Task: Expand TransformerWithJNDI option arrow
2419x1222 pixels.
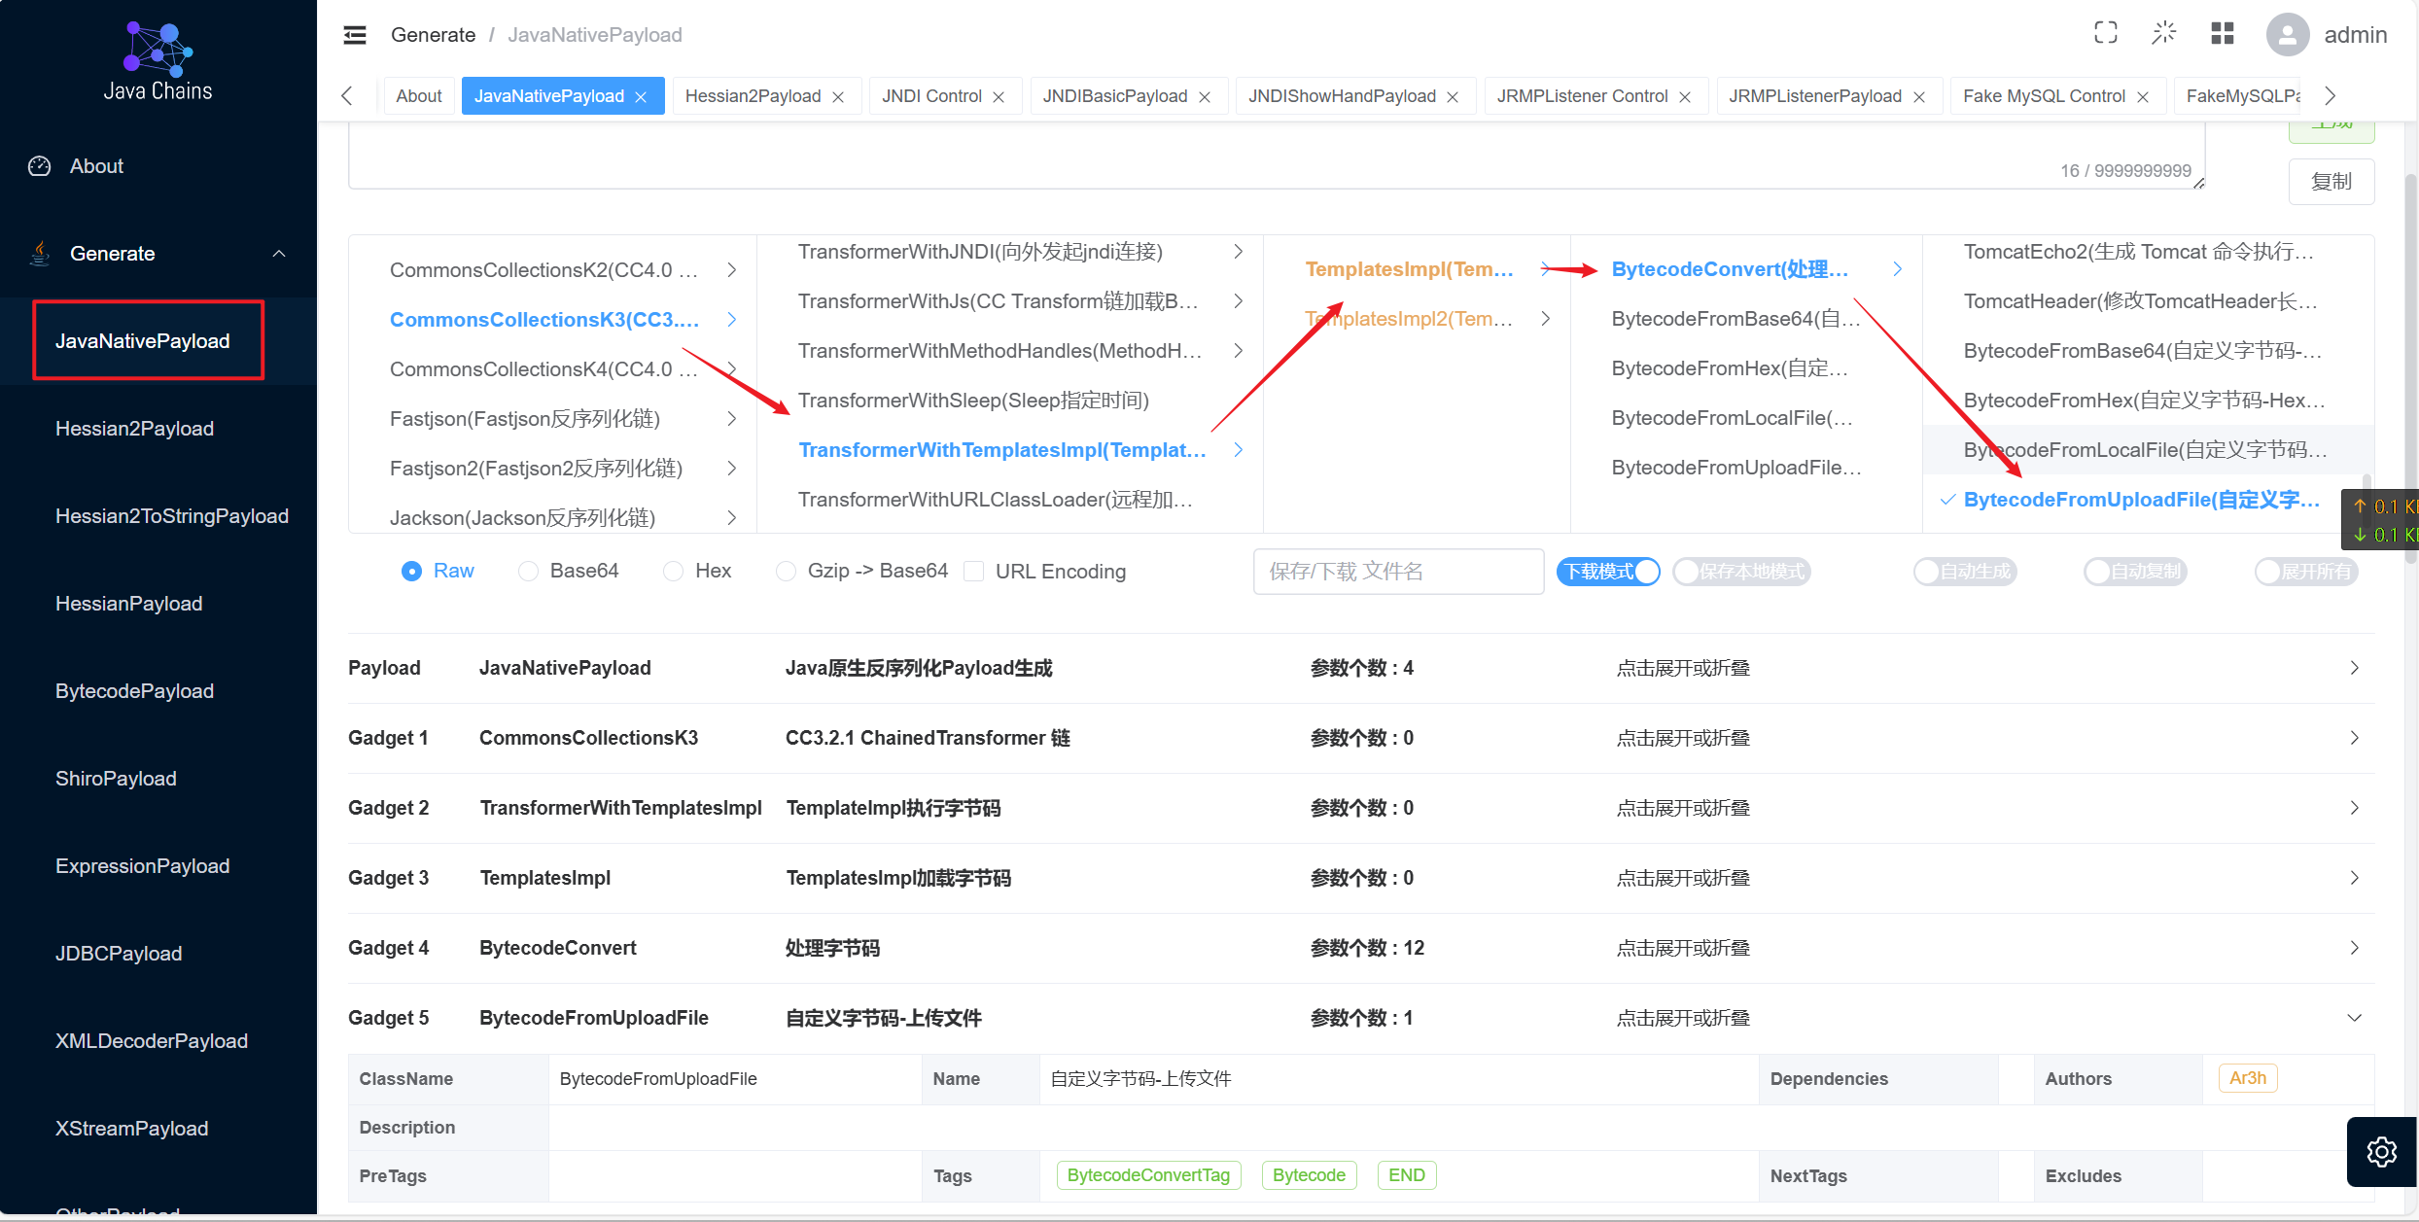Action: 1238,252
